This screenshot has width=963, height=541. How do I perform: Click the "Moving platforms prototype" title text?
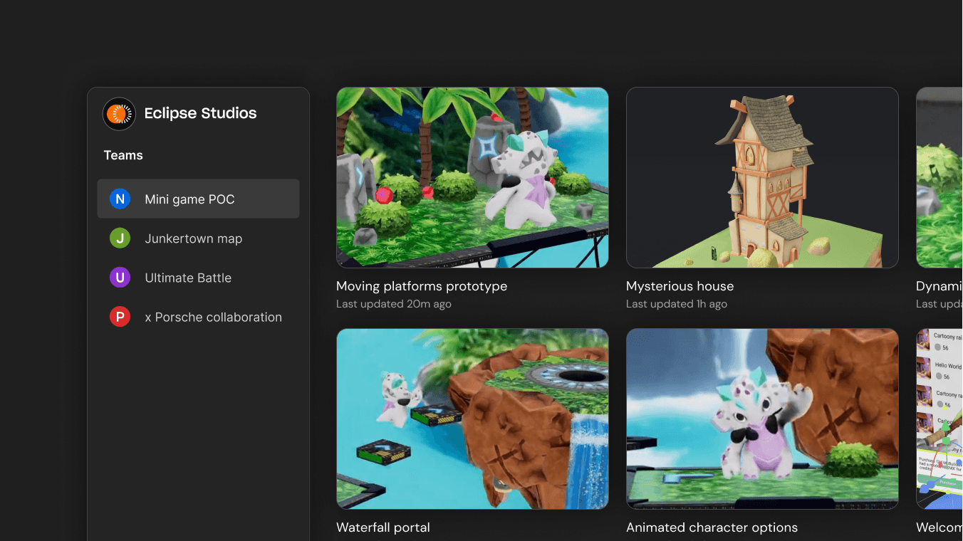tap(421, 285)
